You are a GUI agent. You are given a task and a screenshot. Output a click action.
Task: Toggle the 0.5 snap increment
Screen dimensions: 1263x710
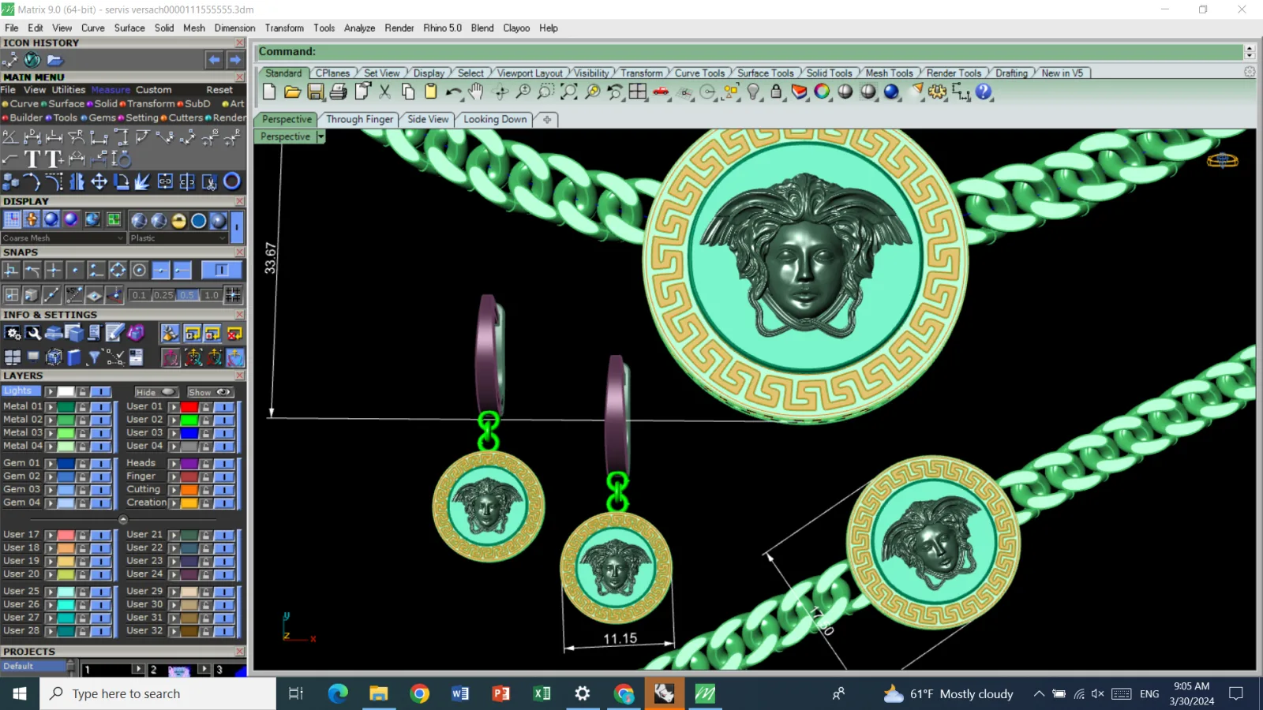click(x=186, y=295)
